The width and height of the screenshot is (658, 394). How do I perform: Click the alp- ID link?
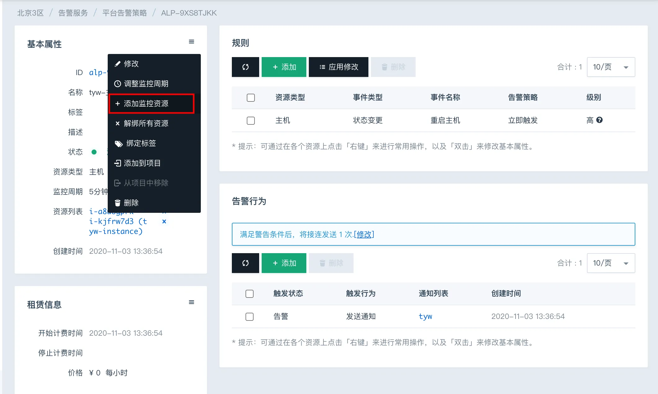point(98,73)
